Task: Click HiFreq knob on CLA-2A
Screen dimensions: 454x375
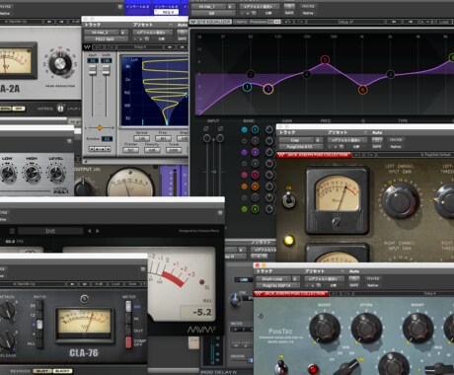Action: point(60,109)
